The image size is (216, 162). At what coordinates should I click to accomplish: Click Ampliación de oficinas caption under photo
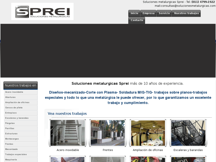coord(148,150)
